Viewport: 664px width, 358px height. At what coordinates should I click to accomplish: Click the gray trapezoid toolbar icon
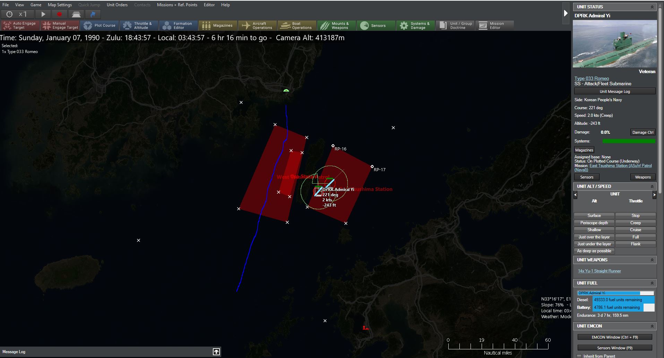(76, 14)
